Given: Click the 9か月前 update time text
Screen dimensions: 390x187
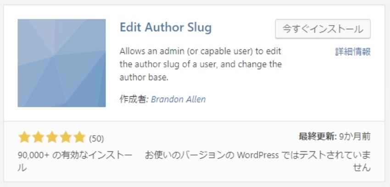Looking at the screenshot, I should [x=355, y=137].
